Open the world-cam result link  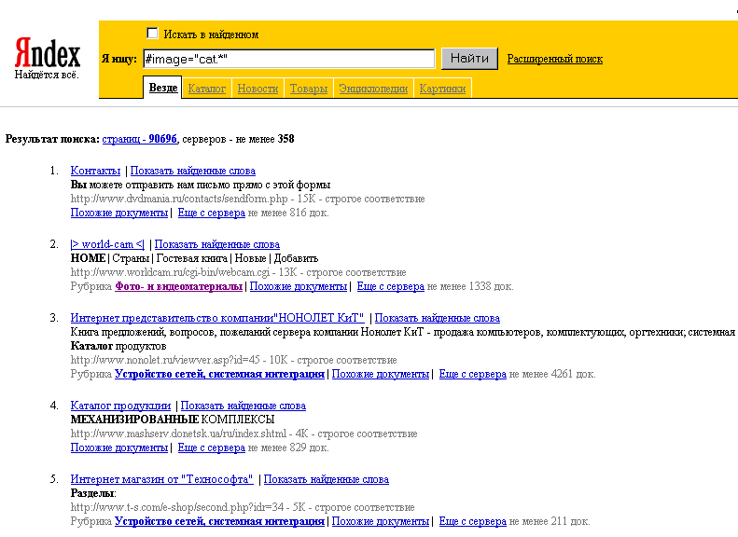pyautogui.click(x=107, y=244)
